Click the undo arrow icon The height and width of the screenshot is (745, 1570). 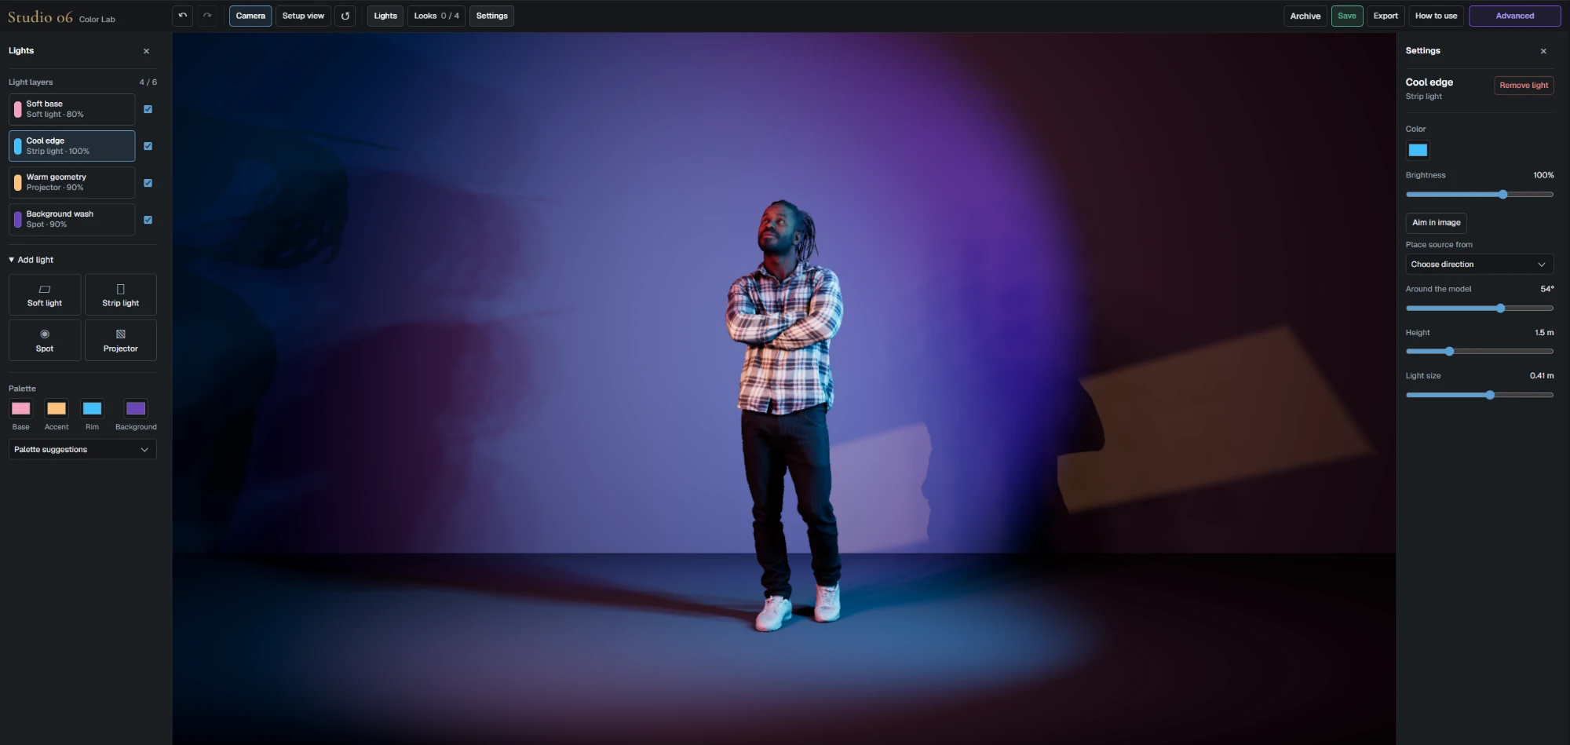183,16
